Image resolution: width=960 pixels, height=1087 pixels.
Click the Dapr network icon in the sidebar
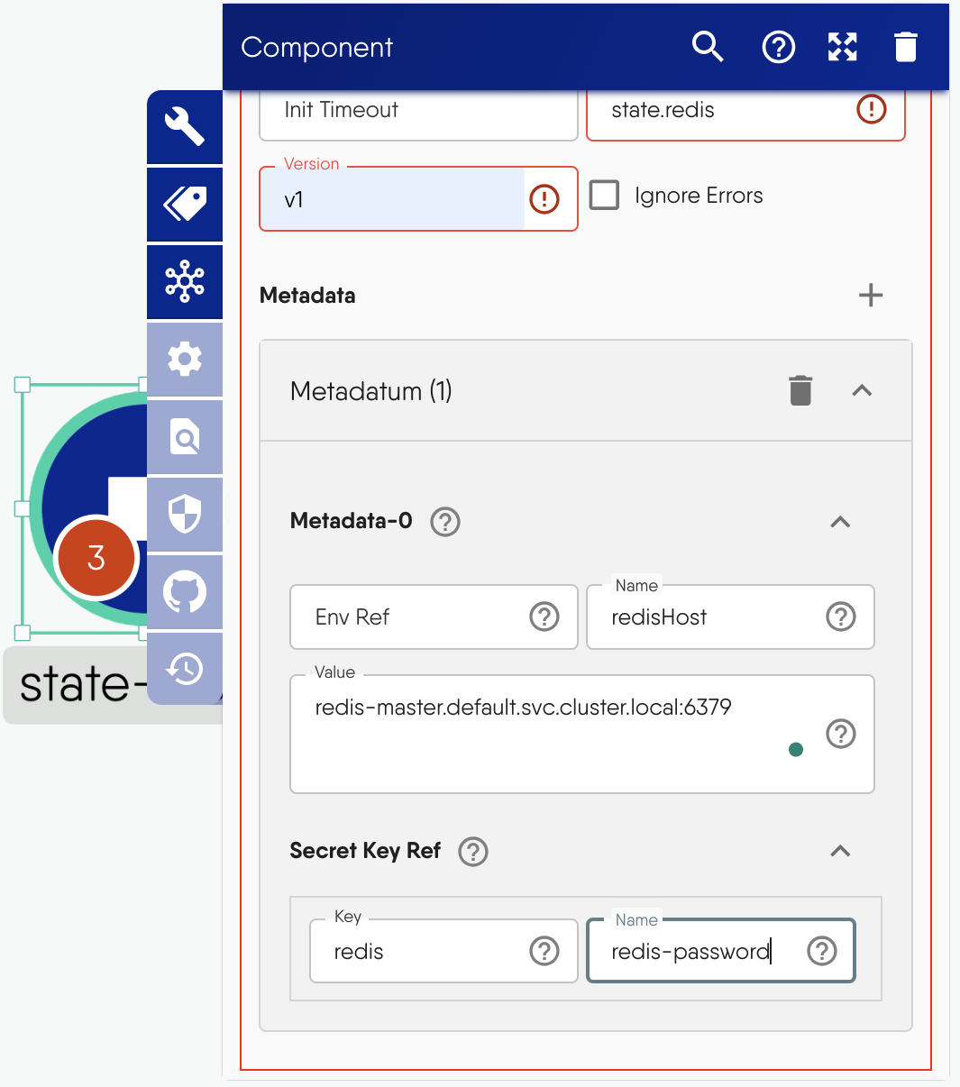[x=185, y=282]
